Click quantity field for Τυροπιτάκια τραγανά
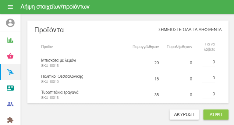This screenshot has height=125, width=234. (209, 94)
